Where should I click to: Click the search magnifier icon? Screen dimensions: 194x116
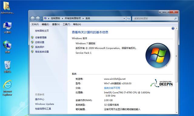(x=176, y=18)
